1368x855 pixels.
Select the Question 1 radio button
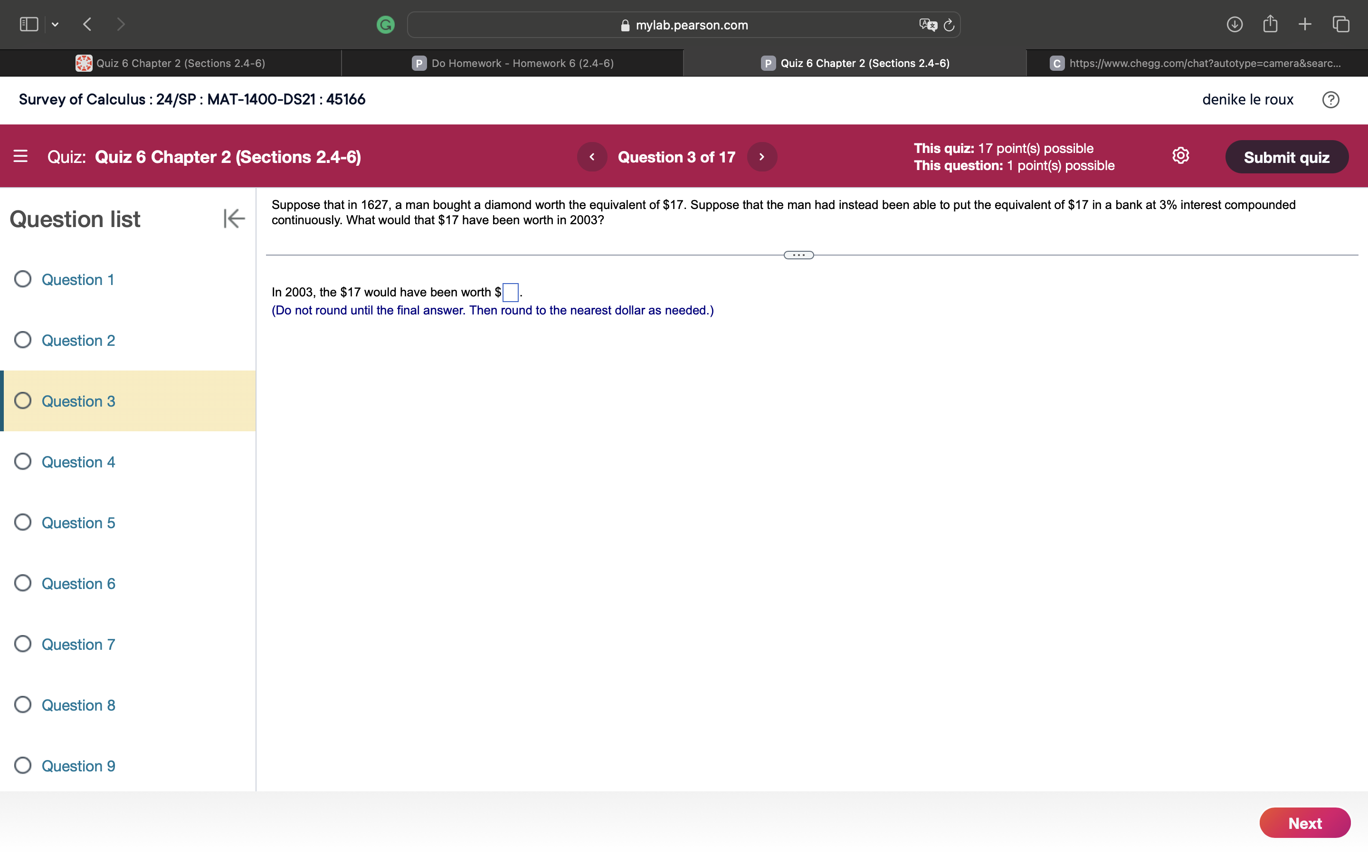pos(23,279)
